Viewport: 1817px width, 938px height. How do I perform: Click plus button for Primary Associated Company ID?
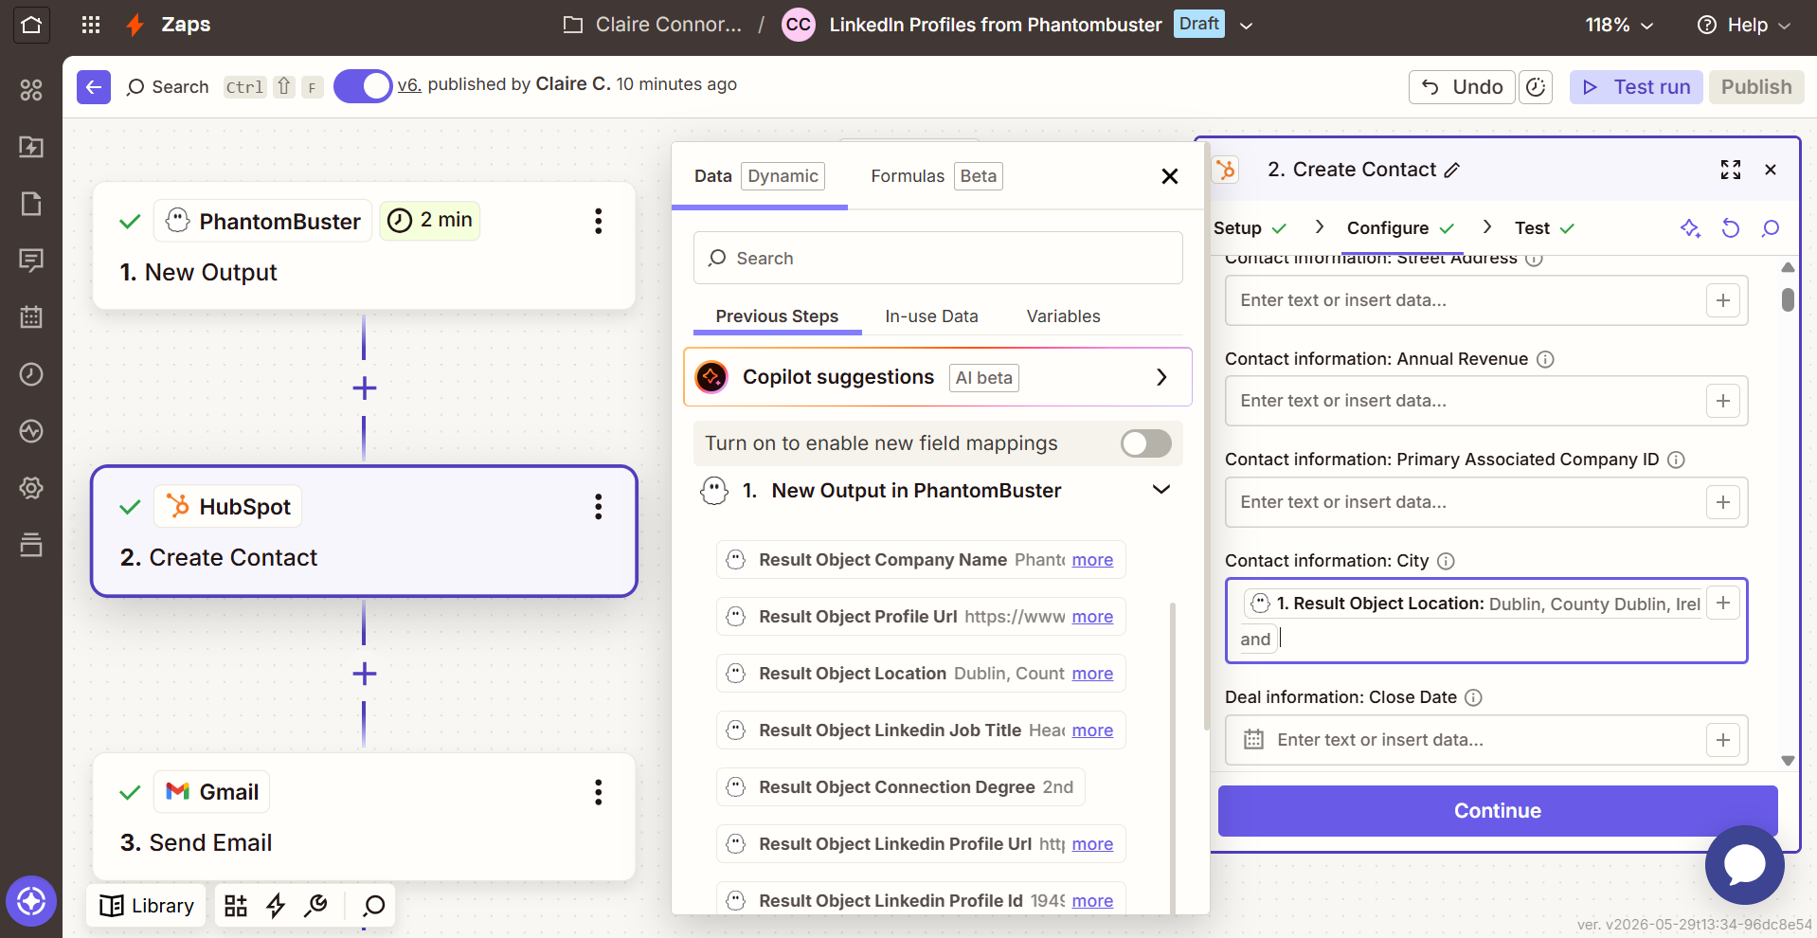tap(1722, 502)
